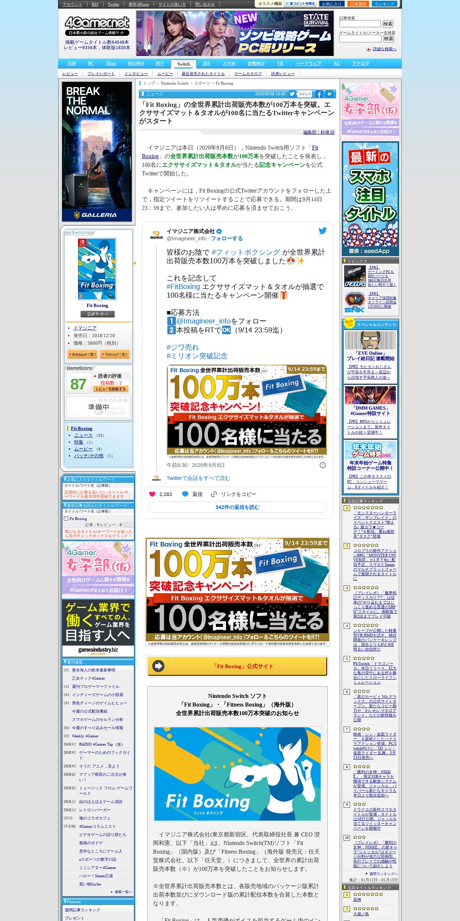Click the small Imagineer icon beside Twitterで会話をすべて読む
Image resolution: width=460 pixels, height=921 pixels.
point(157,478)
